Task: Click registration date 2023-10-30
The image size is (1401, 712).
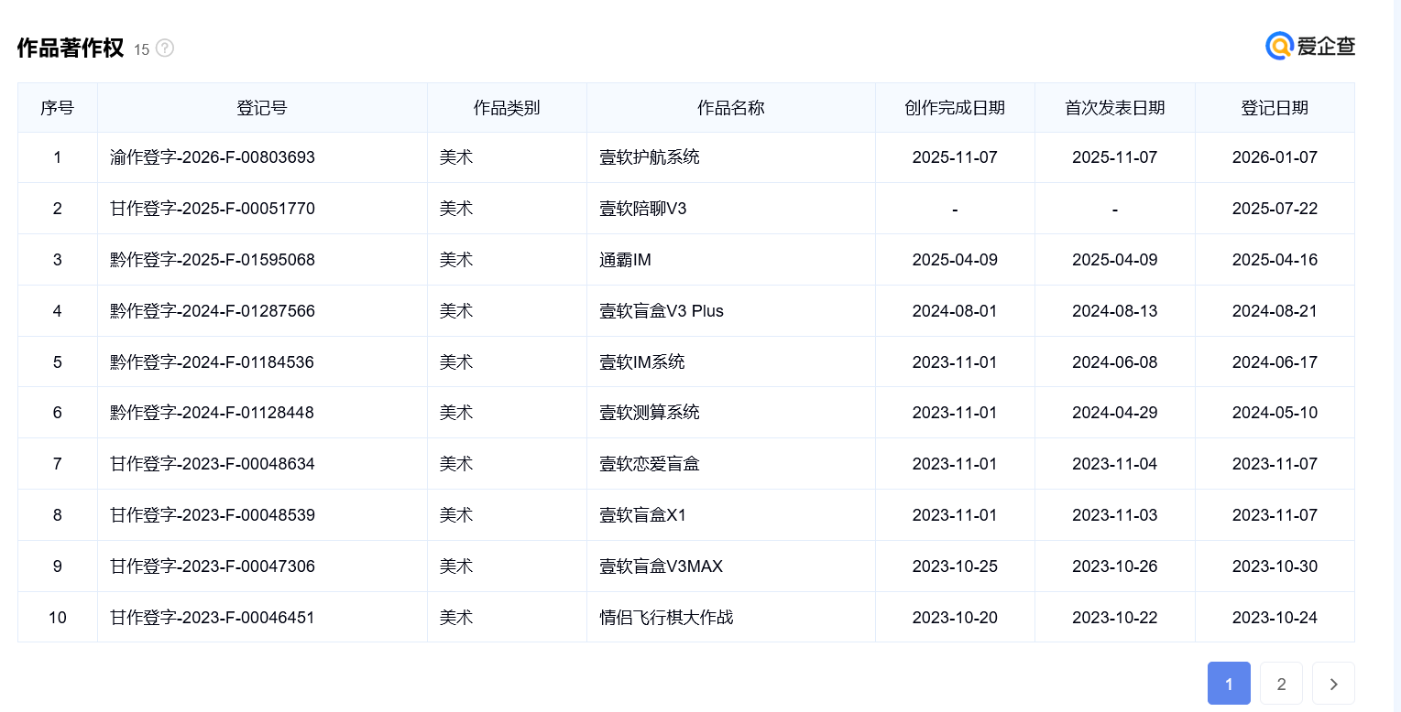Action: click(1275, 566)
